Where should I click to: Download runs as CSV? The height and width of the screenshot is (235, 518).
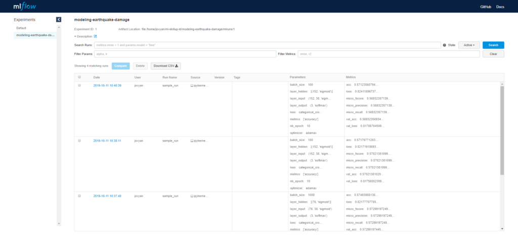pyautogui.click(x=166, y=66)
